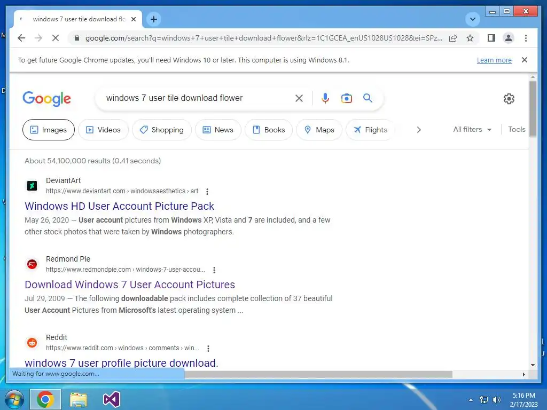Switch to the Books results tab
The width and height of the screenshot is (547, 410).
269,130
